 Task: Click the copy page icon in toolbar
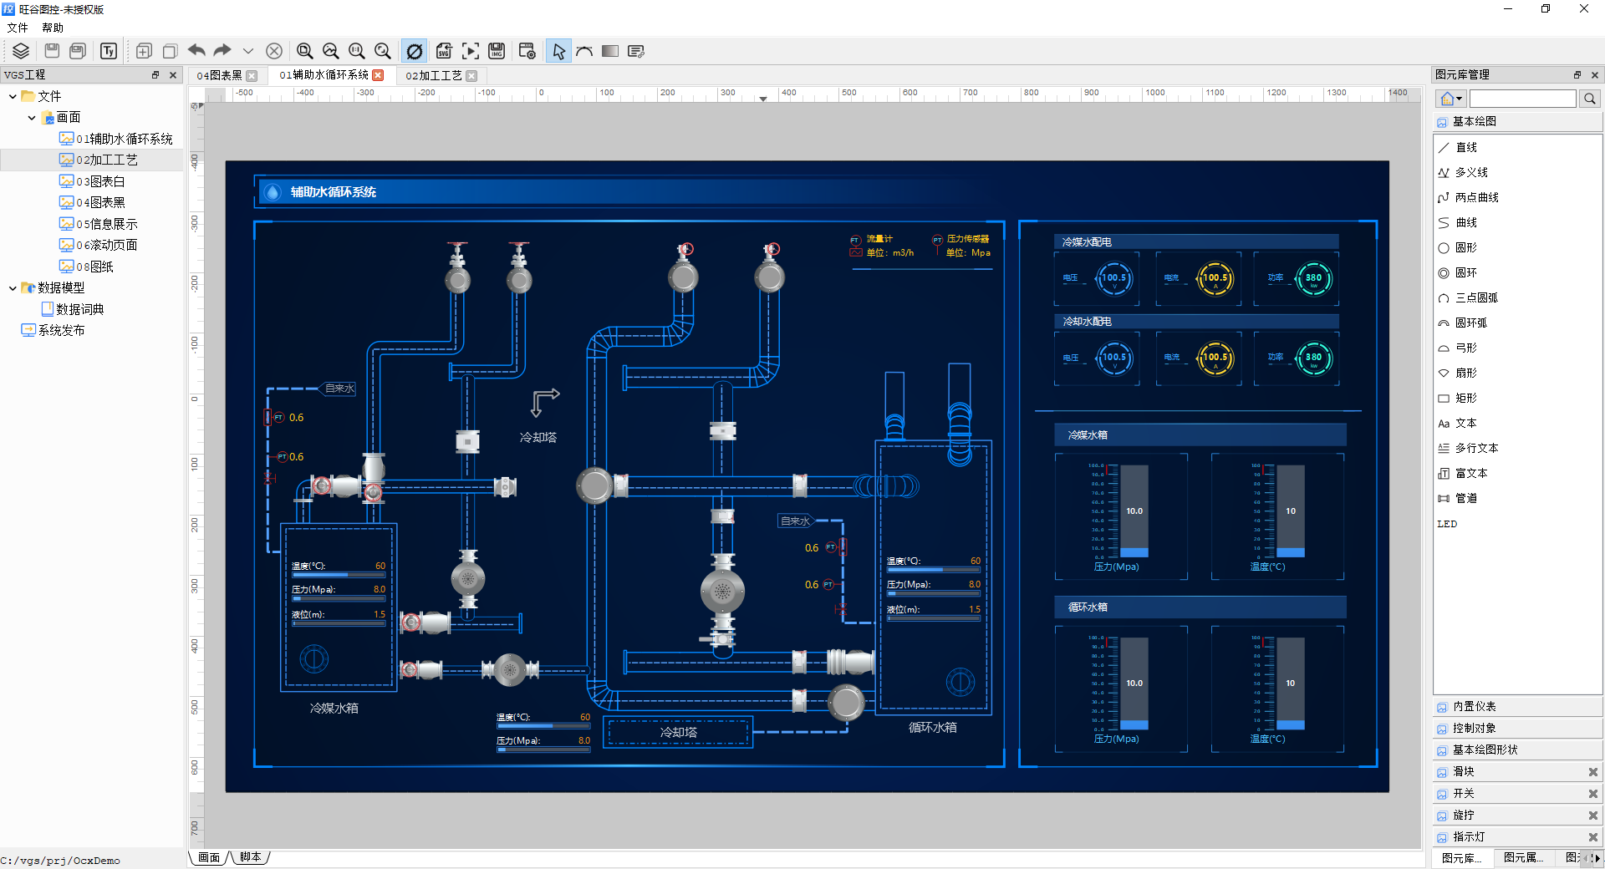[170, 51]
